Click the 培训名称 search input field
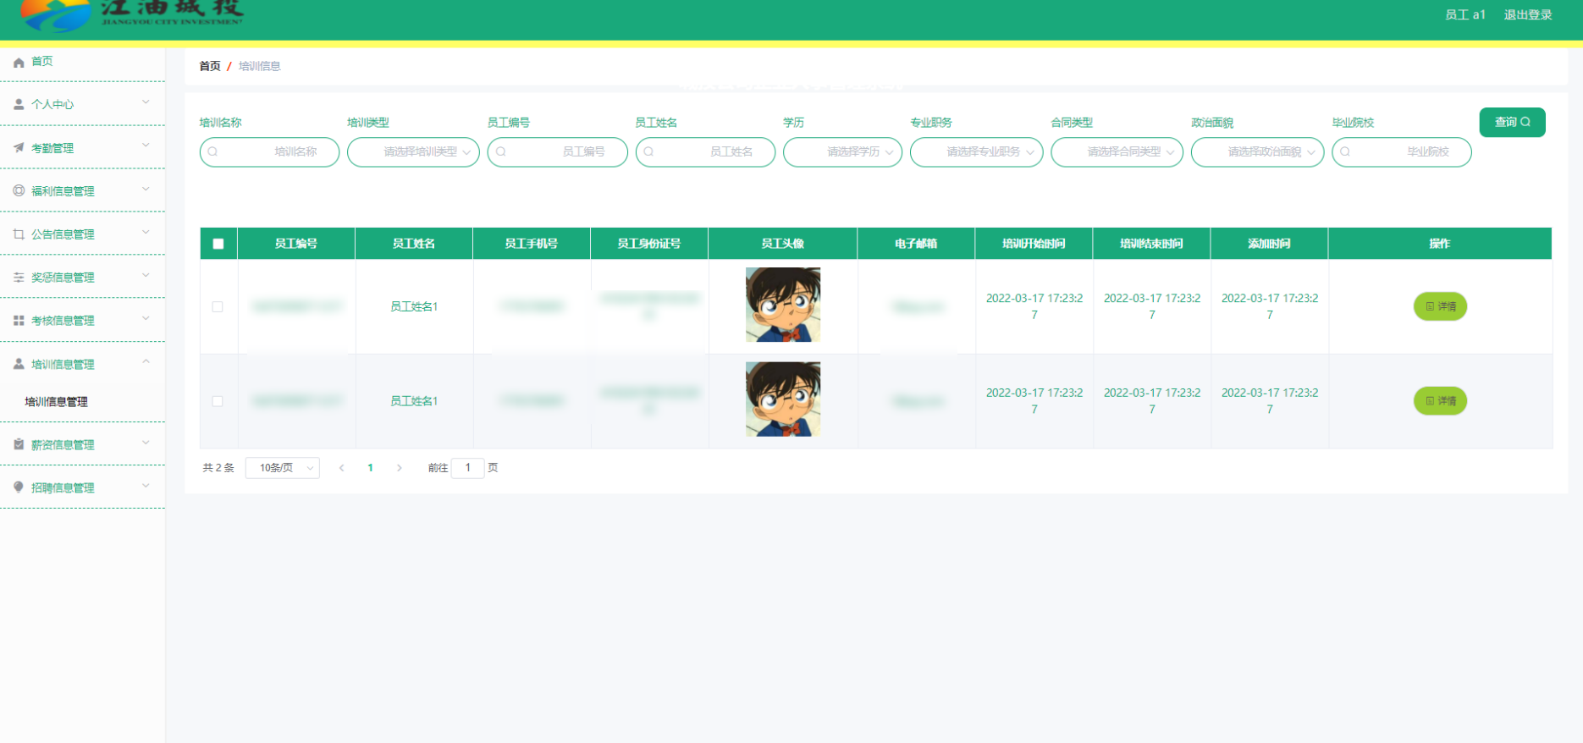This screenshot has height=743, width=1583. (269, 152)
